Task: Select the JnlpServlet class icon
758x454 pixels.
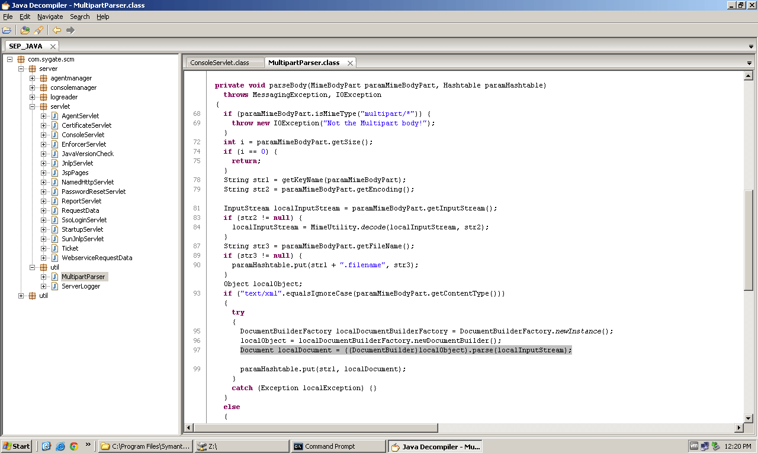Action: [54, 163]
